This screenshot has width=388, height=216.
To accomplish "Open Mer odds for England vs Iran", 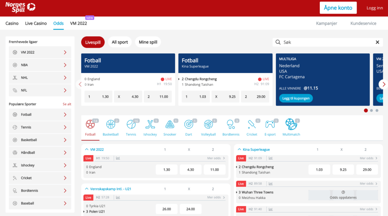I will [216, 158].
